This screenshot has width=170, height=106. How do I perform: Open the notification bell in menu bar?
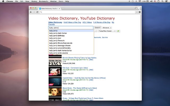click(x=129, y=1)
